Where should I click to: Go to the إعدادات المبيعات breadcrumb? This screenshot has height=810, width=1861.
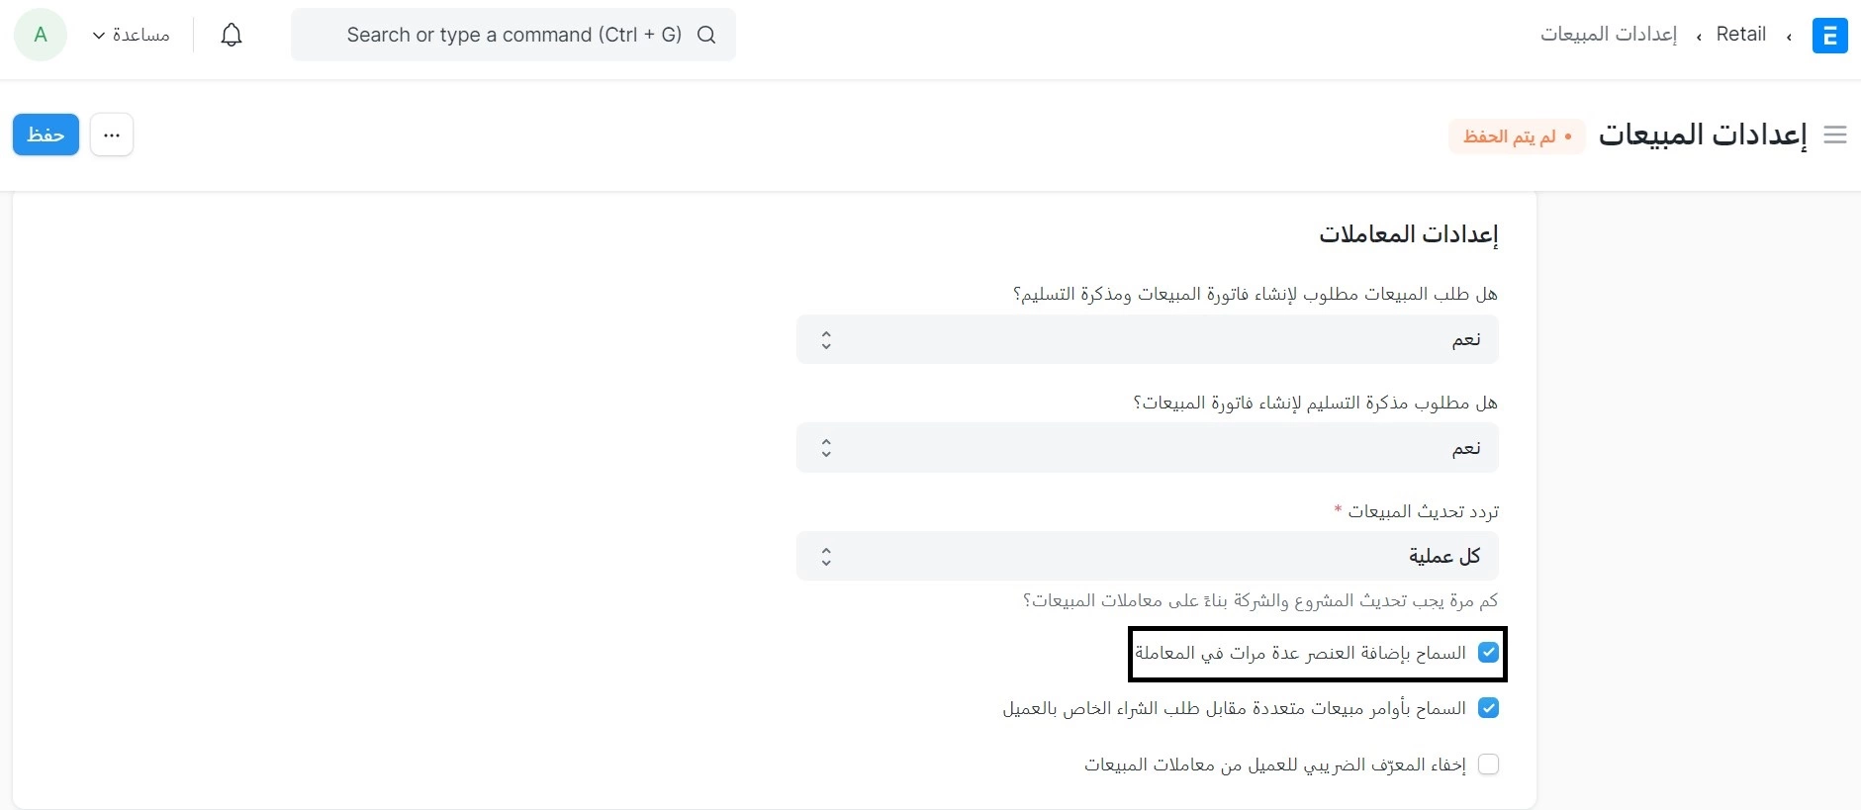click(1609, 35)
